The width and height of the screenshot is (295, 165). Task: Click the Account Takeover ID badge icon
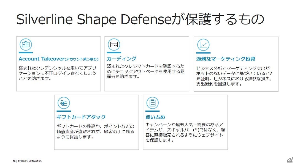[x=26, y=45]
